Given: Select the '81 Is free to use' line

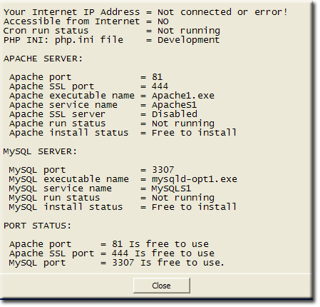Looking at the screenshot, I should 109,244.
